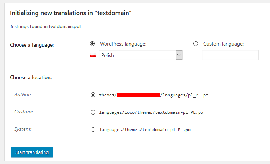This screenshot has width=270, height=164.
Task: Select the Custom language radio button
Action: click(x=196, y=44)
